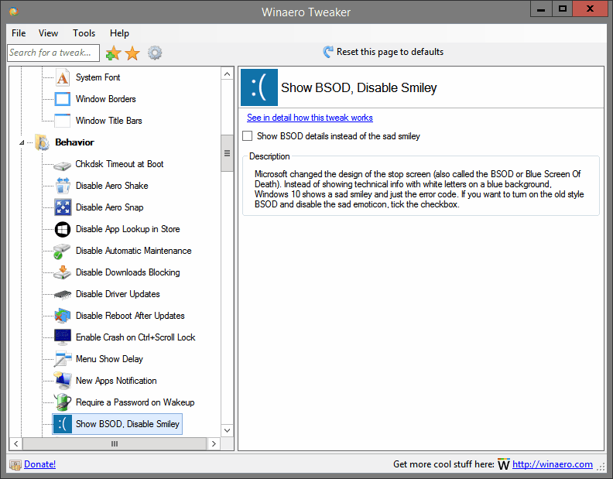
Task: Select Disable App Lookup in Store
Action: pos(128,229)
